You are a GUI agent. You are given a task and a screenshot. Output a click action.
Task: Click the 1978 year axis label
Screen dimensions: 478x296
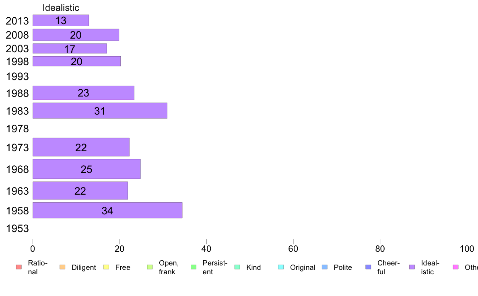point(17,129)
